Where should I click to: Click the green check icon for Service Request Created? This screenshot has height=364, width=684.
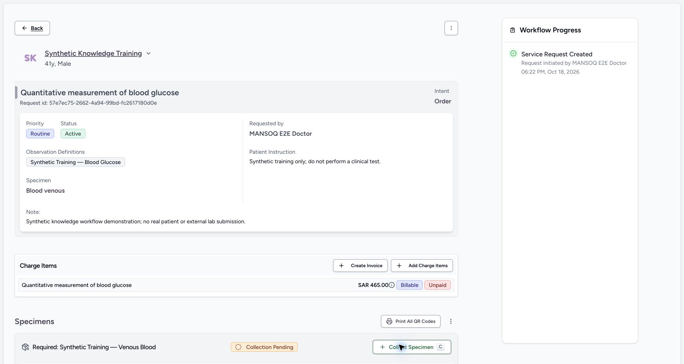coord(513,53)
